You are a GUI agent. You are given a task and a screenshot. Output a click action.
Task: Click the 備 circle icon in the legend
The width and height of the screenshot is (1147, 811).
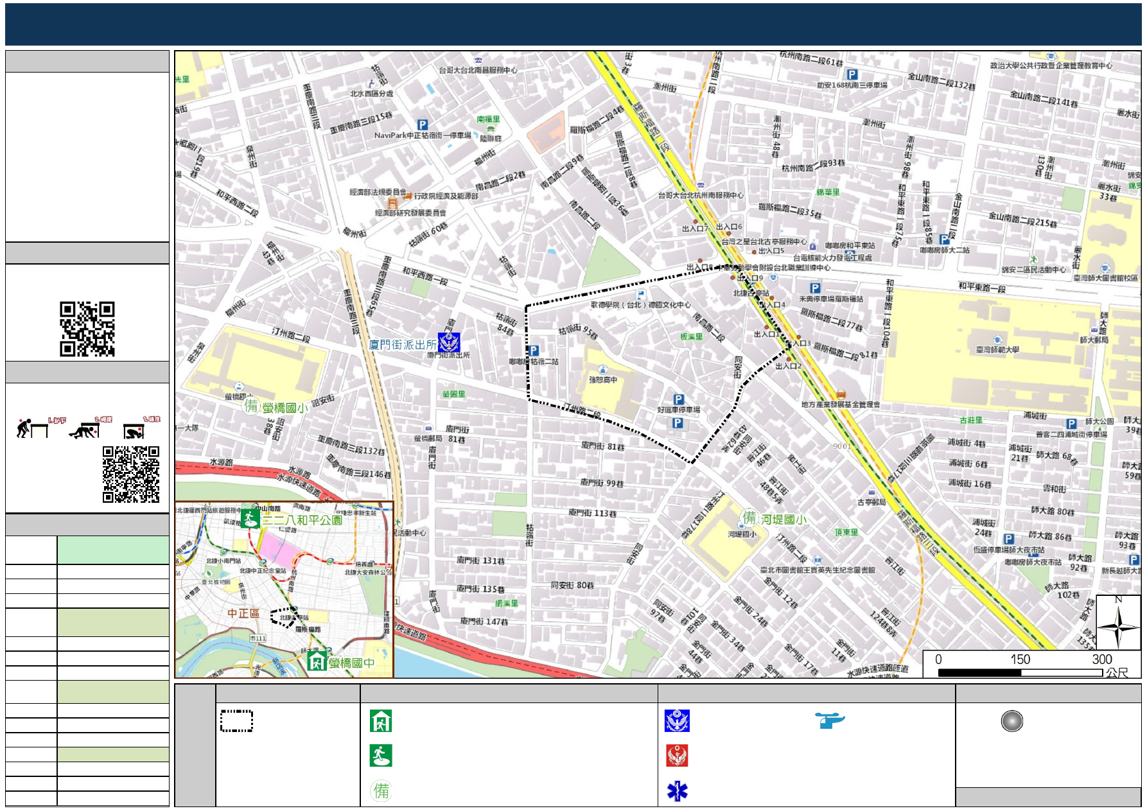click(x=381, y=790)
